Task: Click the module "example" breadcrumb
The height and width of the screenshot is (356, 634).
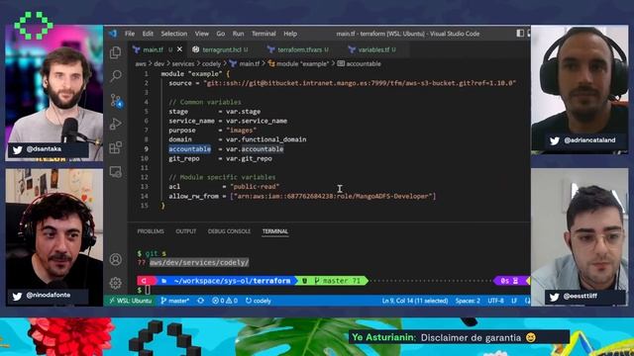Action: tap(298, 63)
